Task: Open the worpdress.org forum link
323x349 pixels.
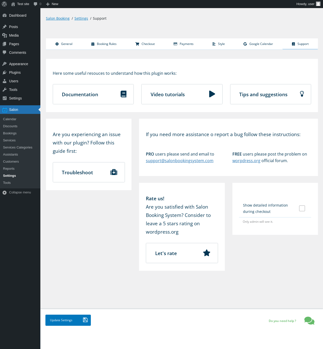Action: click(246, 161)
